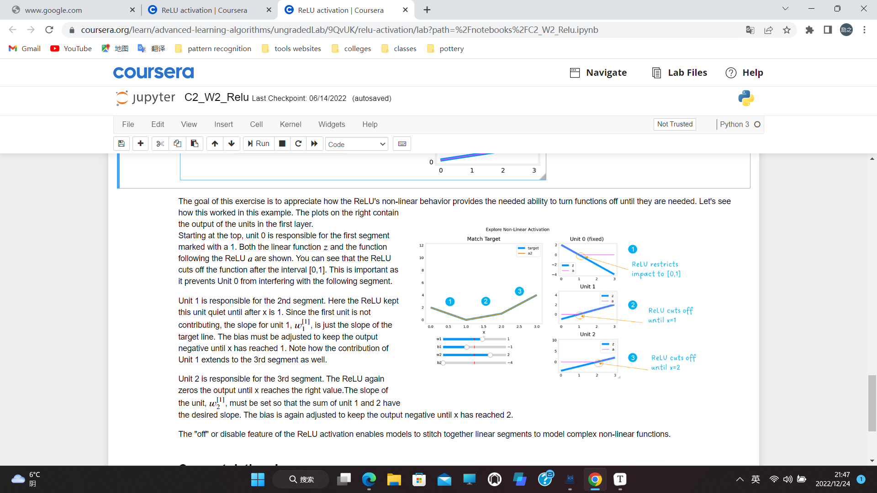877x493 pixels.
Task: Cut selected cells with the scissors icon
Action: pyautogui.click(x=160, y=144)
